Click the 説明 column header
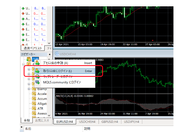Image resolution: width=196 pixels, height=132 pixels. 87,129
